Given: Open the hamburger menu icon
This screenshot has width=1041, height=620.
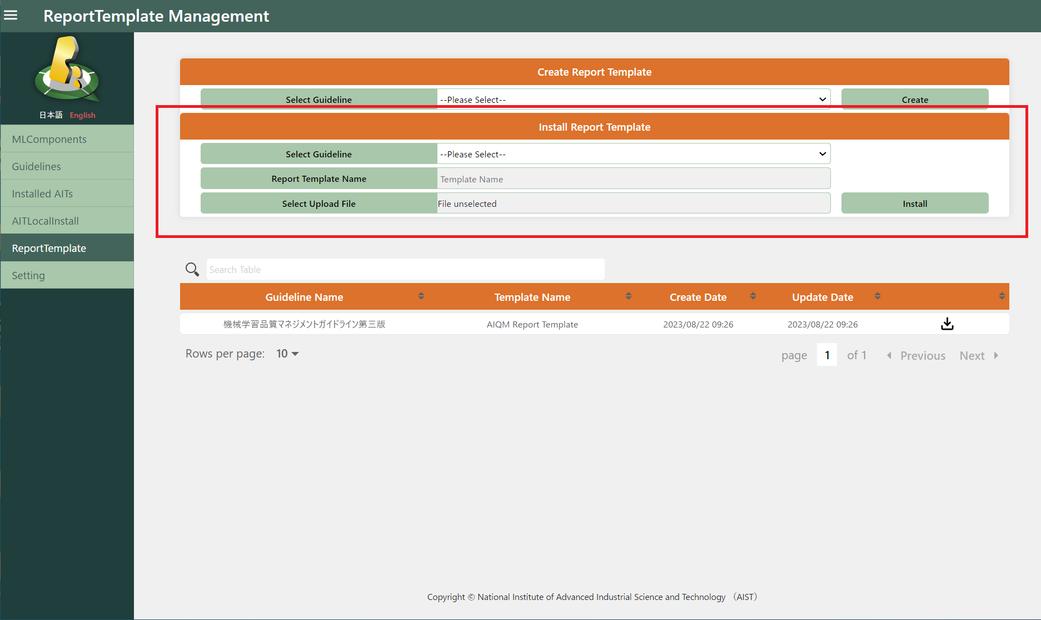Looking at the screenshot, I should point(11,16).
